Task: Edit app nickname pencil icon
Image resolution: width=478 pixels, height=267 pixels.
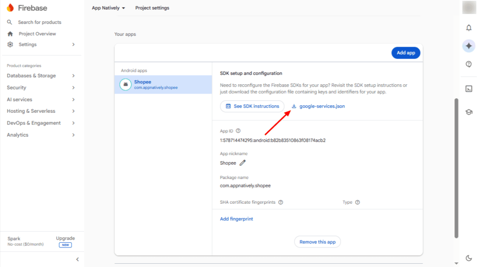Action: click(x=242, y=163)
